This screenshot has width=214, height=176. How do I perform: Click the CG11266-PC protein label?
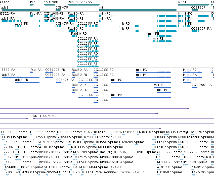103,100
